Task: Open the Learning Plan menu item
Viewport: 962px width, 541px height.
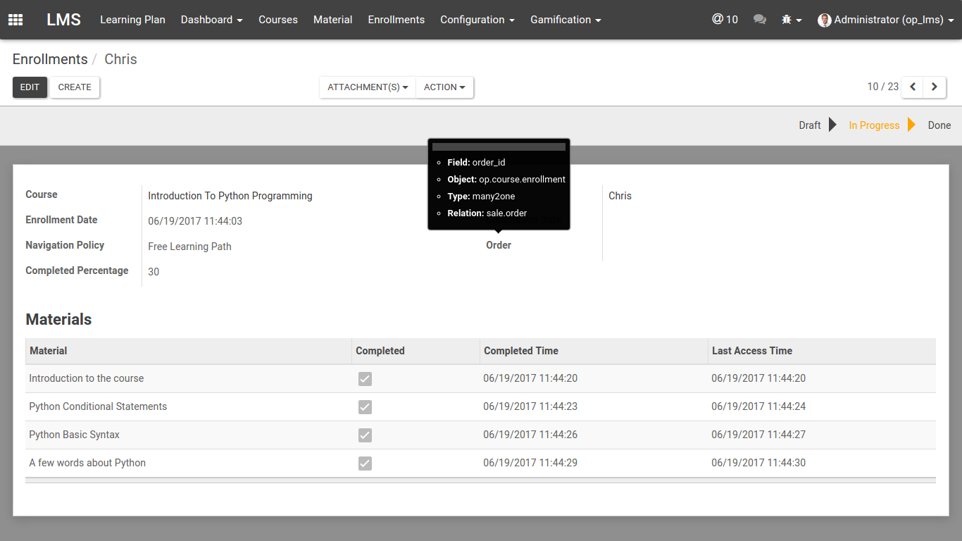Action: click(132, 20)
